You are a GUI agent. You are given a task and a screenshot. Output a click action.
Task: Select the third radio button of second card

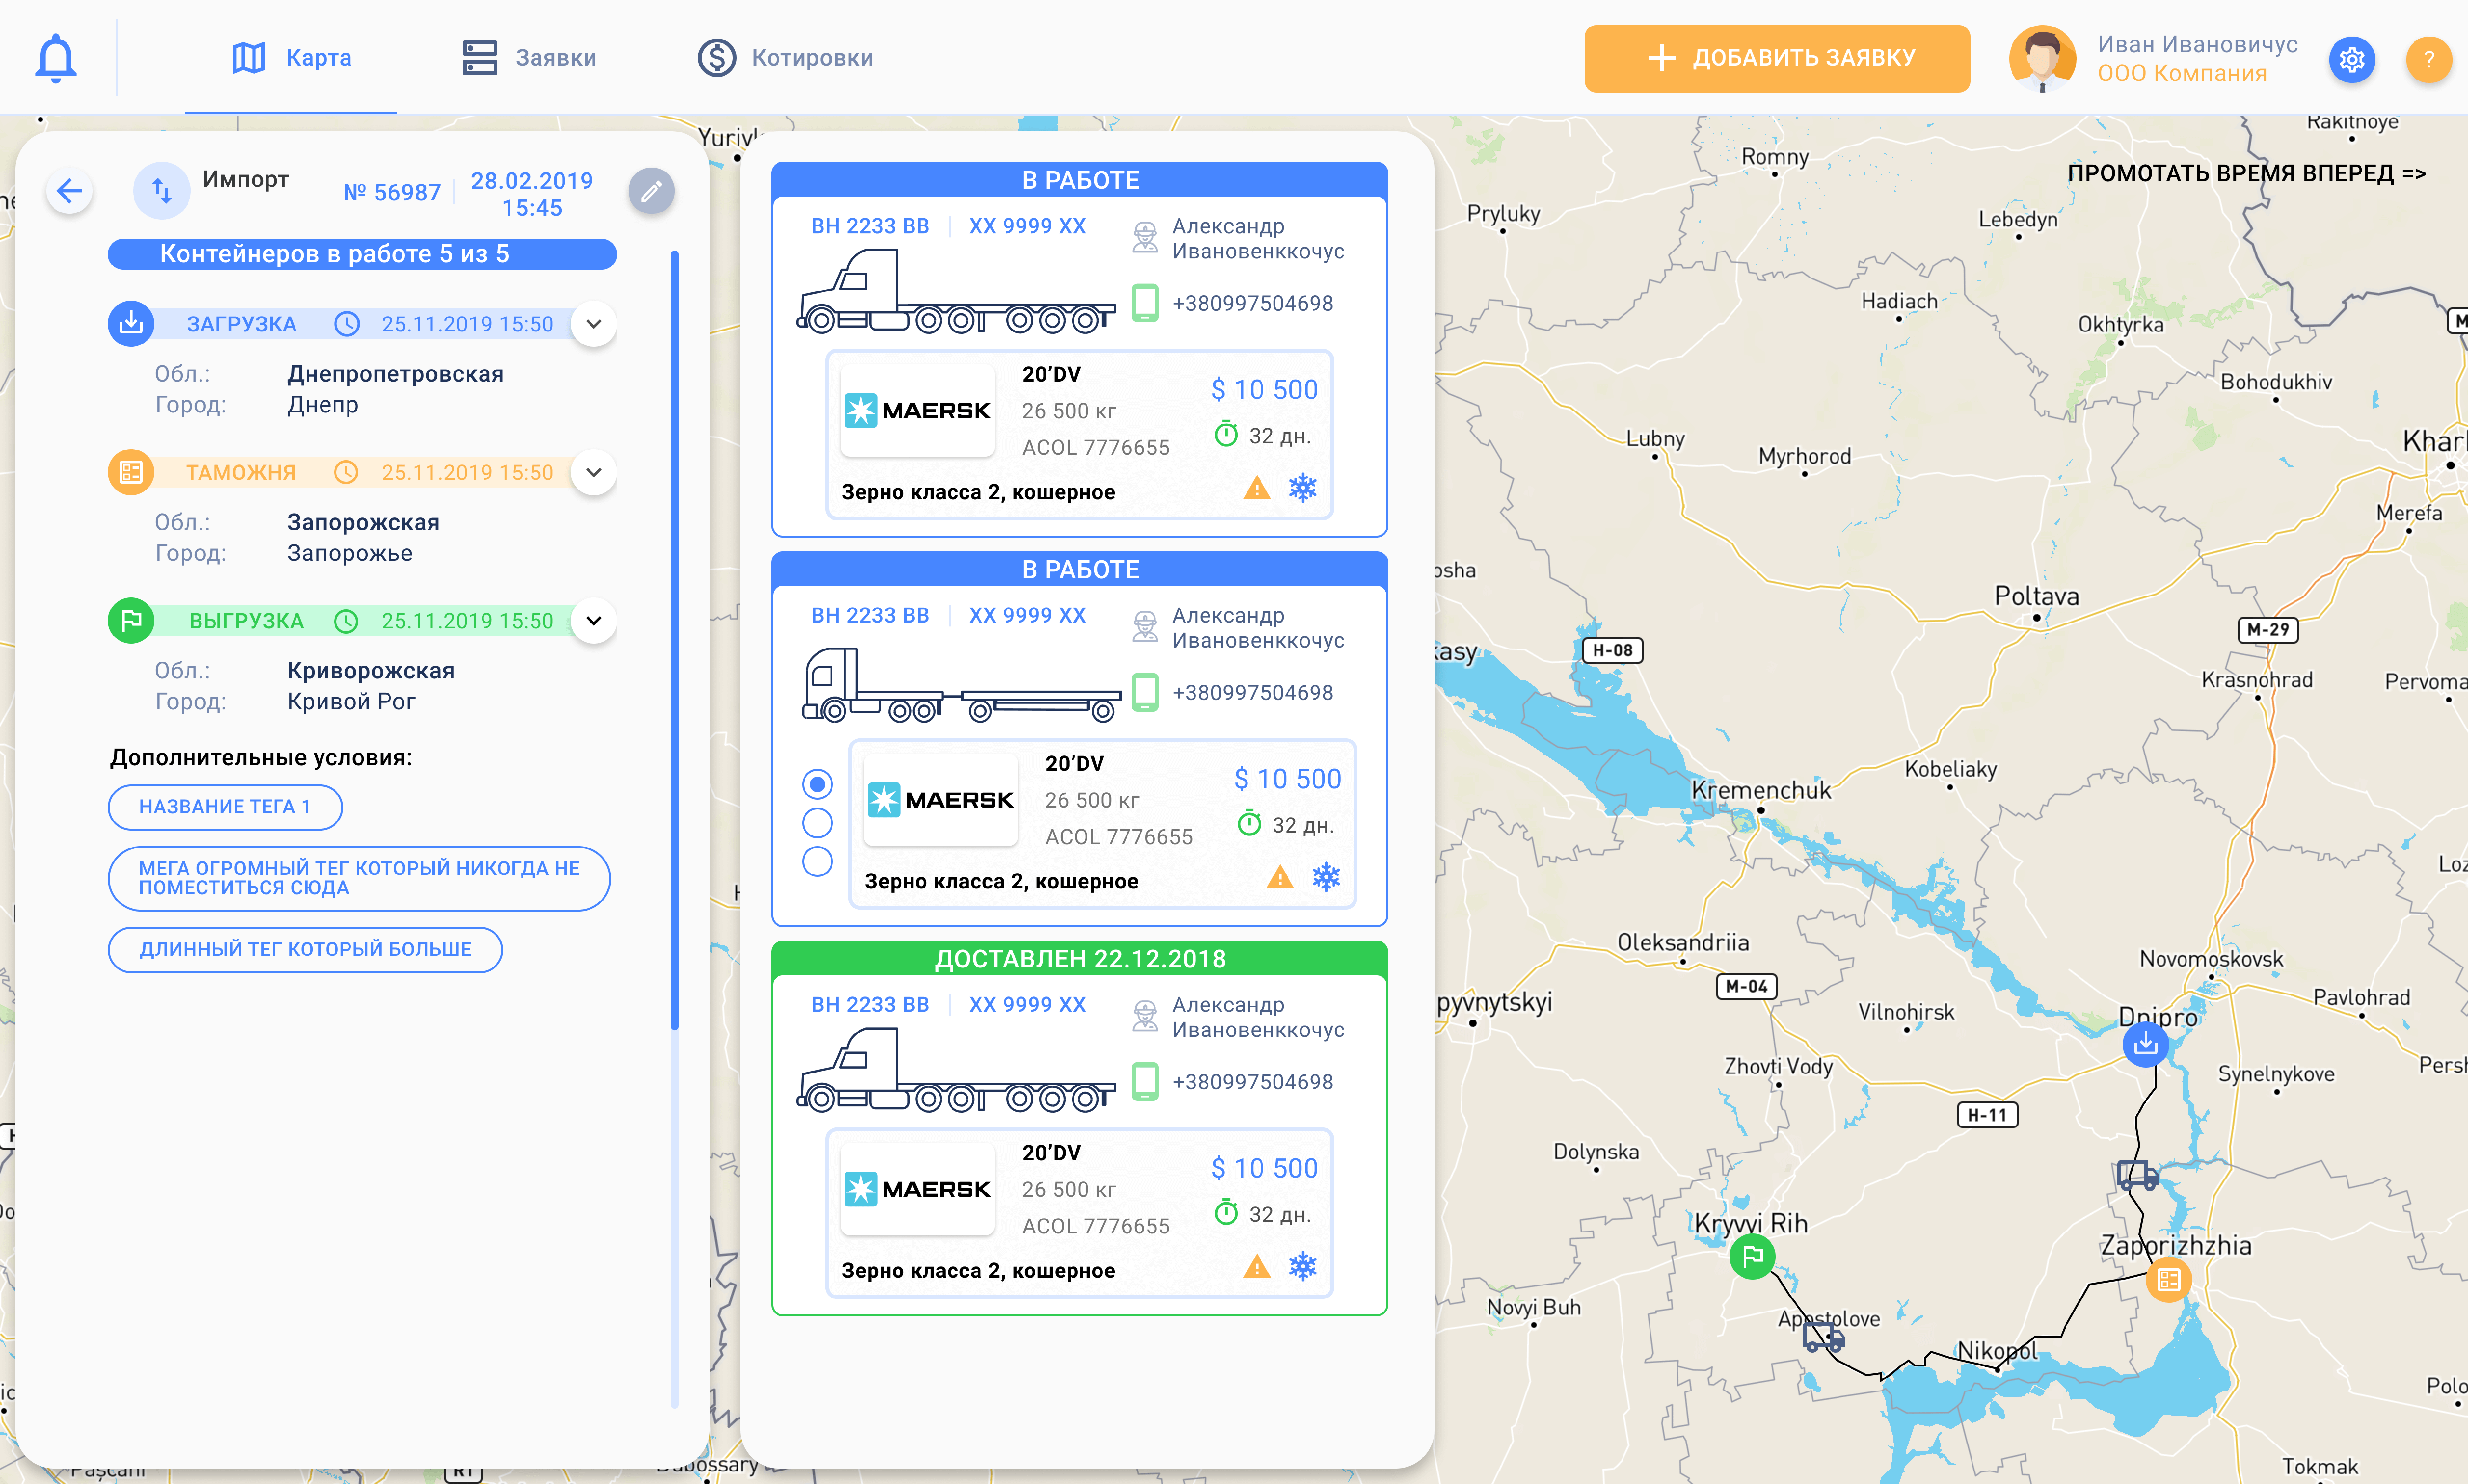pyautogui.click(x=818, y=861)
